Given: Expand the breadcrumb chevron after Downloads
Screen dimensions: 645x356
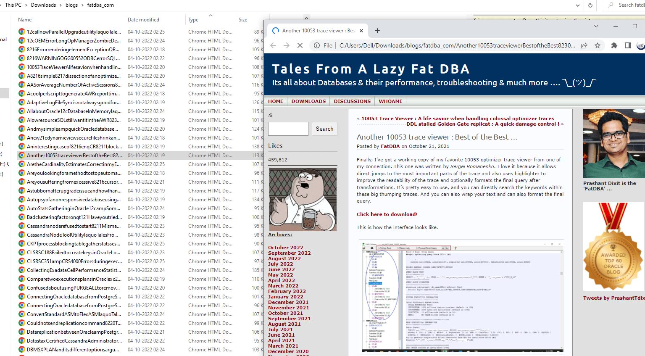Looking at the screenshot, I should tap(61, 5).
